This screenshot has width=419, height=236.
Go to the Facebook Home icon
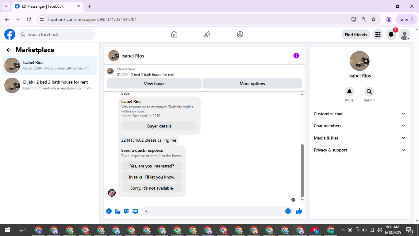174,34
